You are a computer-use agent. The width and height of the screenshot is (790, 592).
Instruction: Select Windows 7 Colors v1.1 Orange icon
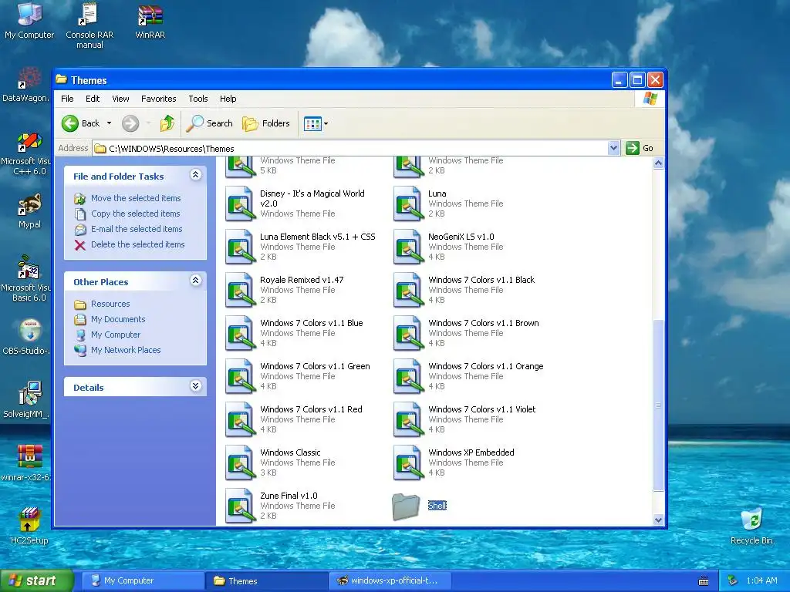coord(407,376)
